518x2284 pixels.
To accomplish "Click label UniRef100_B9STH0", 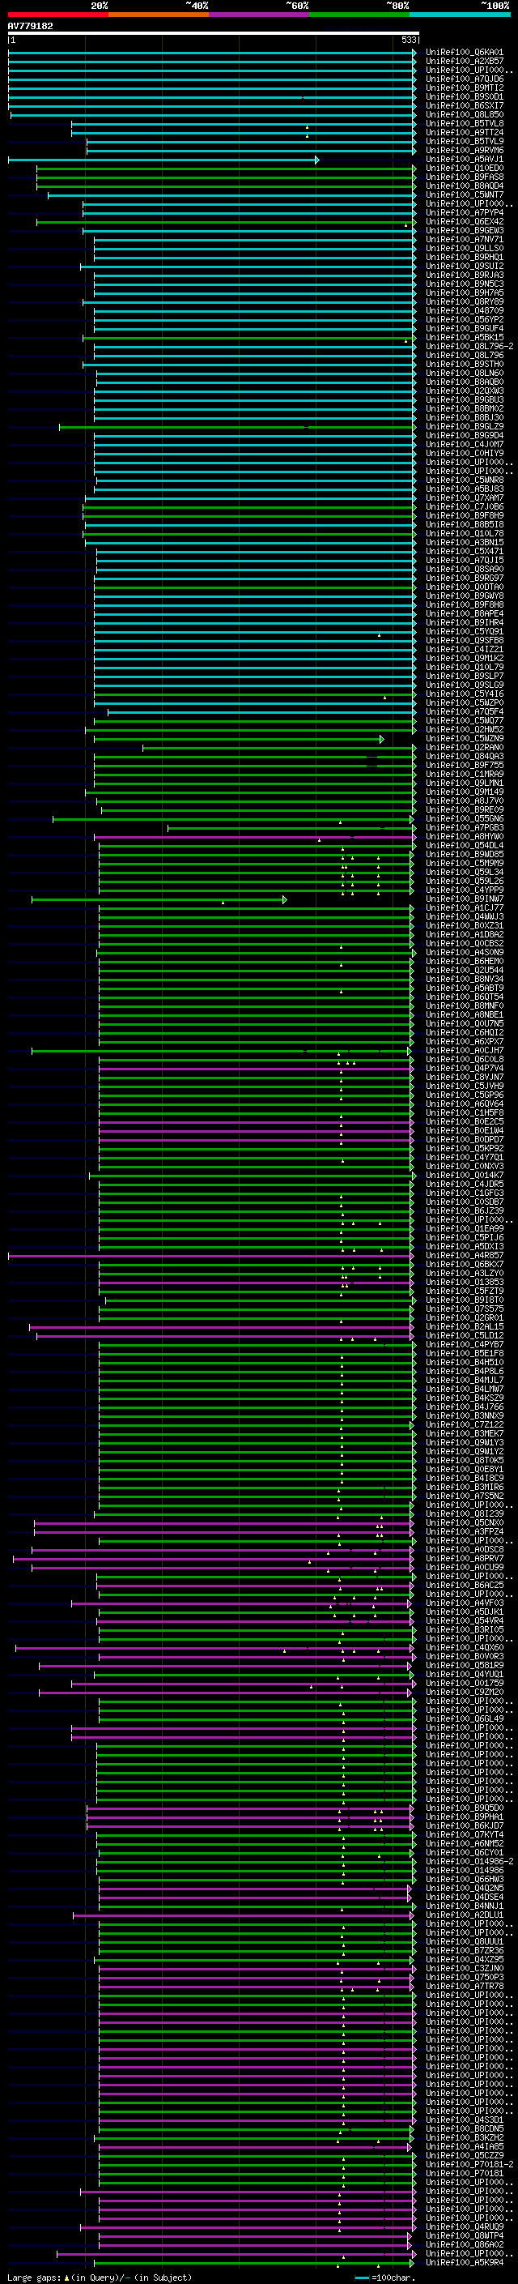I will pos(465,365).
